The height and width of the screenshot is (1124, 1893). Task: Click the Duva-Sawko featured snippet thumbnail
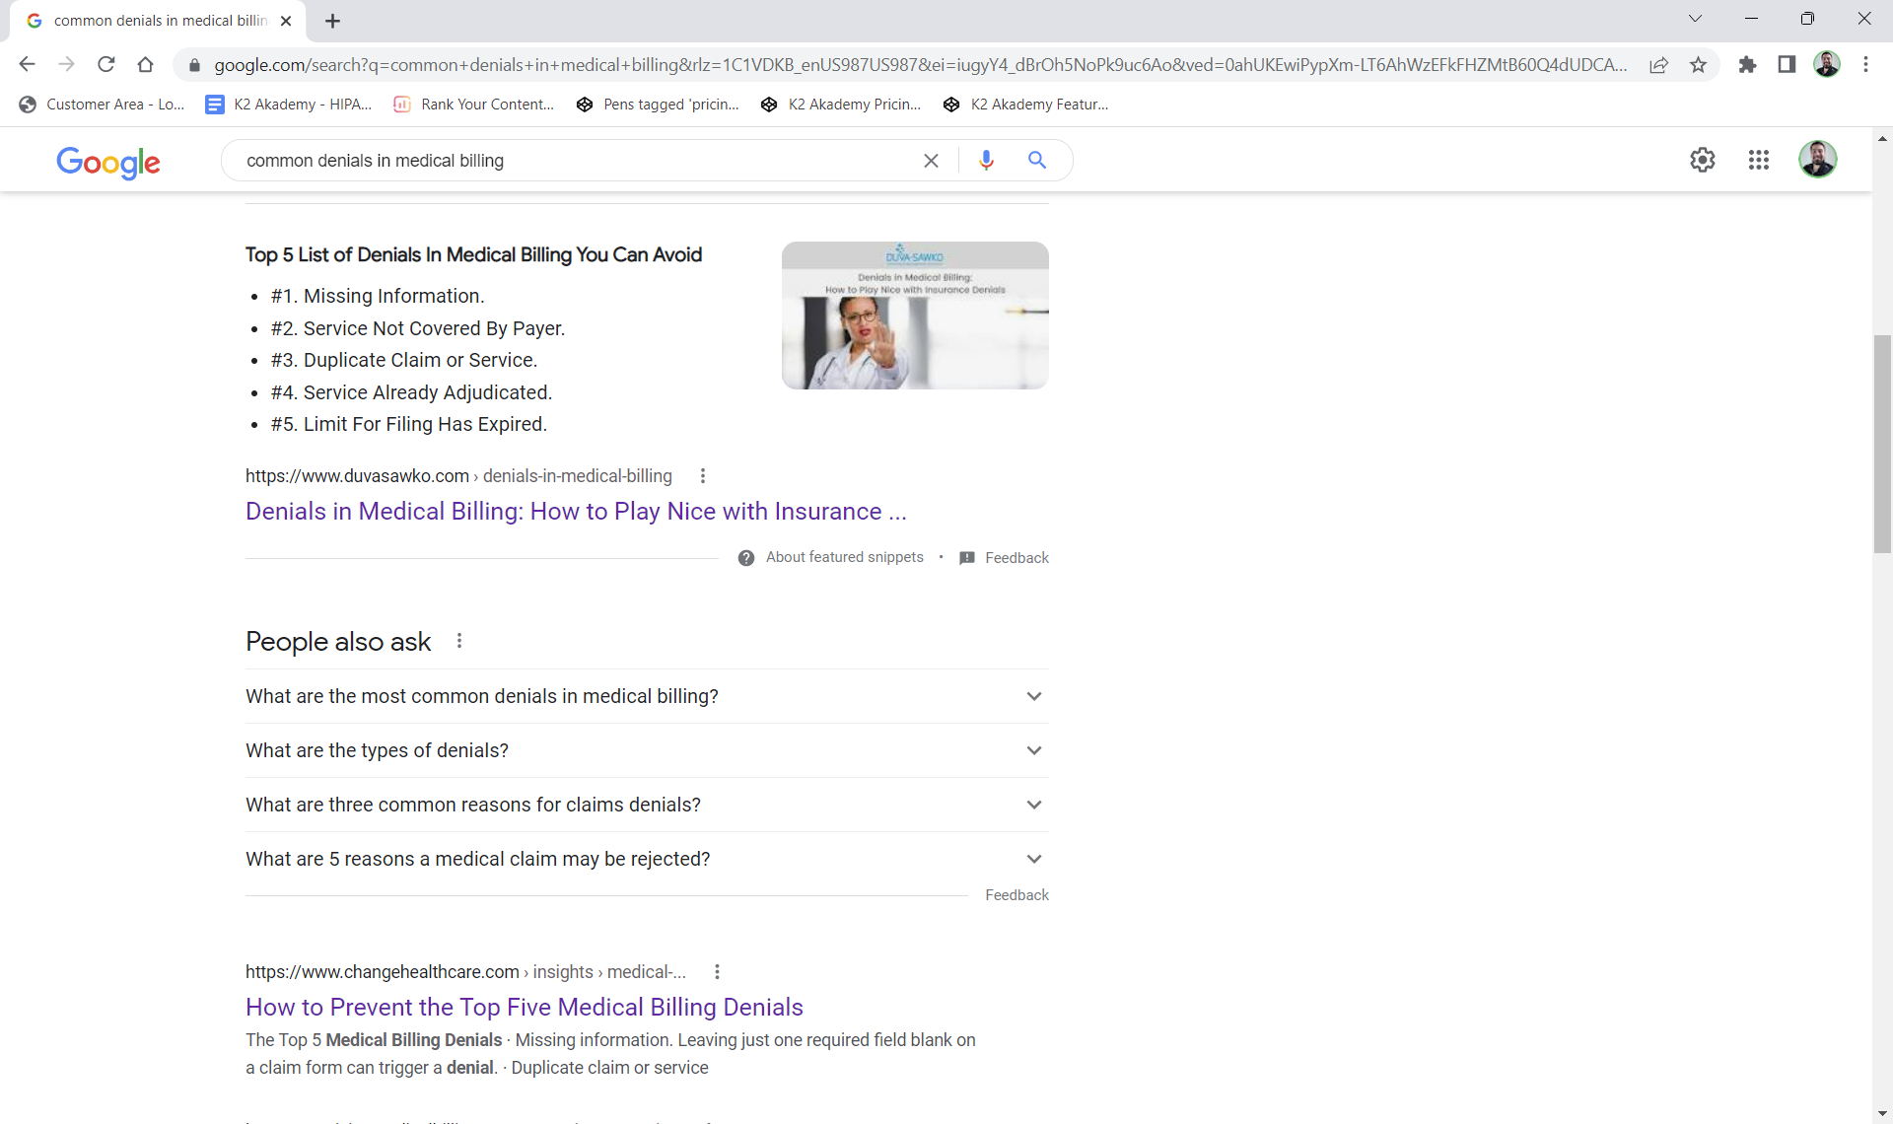coord(914,316)
